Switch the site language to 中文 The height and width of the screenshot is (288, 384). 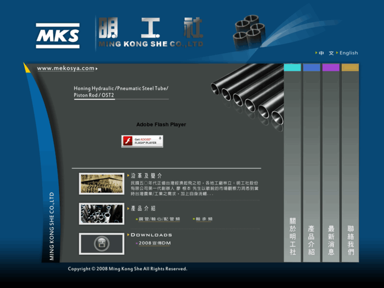(x=326, y=53)
